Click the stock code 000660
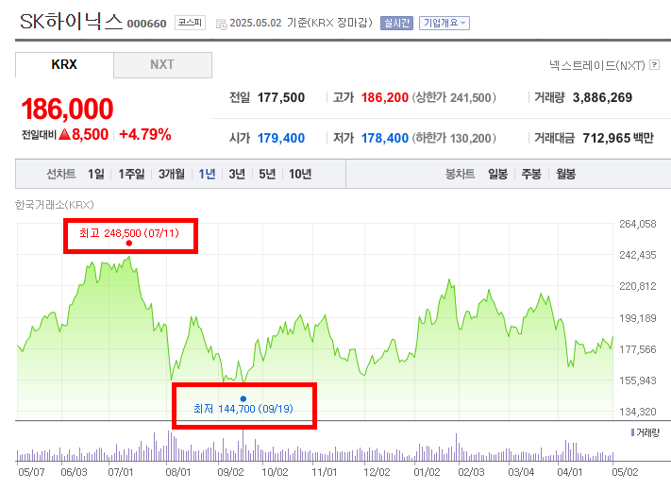671x490 pixels. [x=147, y=24]
